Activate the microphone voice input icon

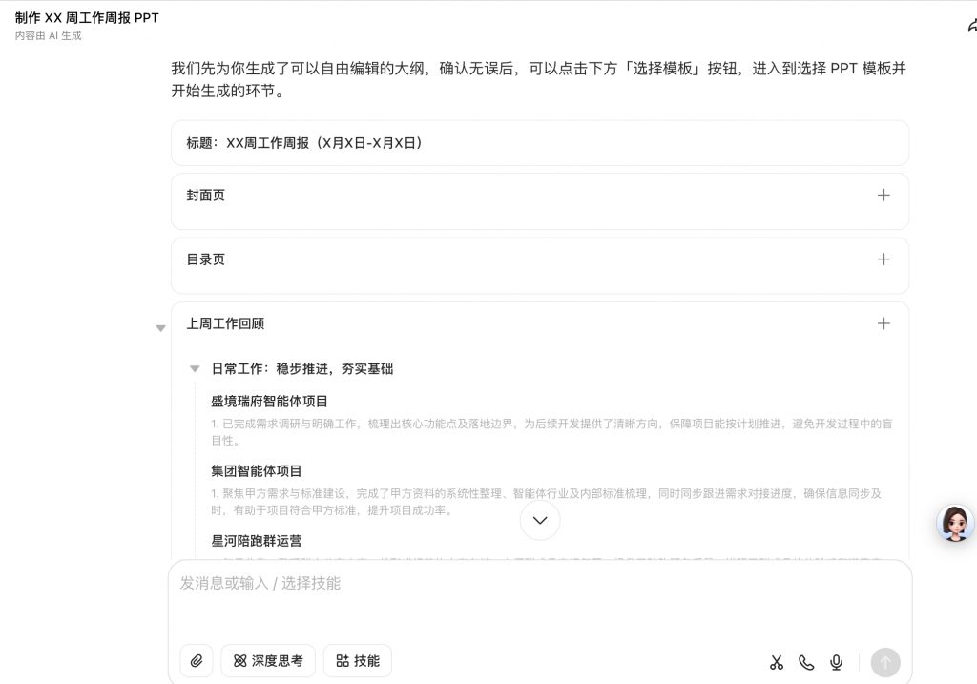[837, 661]
